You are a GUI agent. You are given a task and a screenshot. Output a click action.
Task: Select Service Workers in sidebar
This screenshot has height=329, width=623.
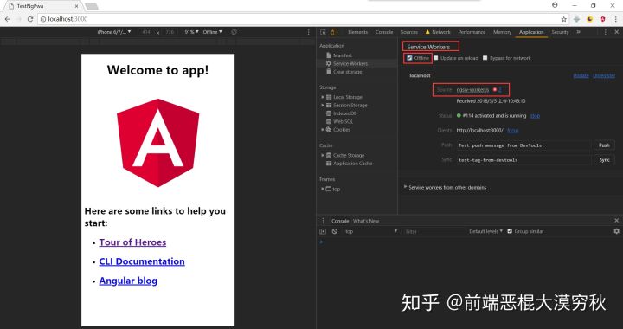[350, 63]
